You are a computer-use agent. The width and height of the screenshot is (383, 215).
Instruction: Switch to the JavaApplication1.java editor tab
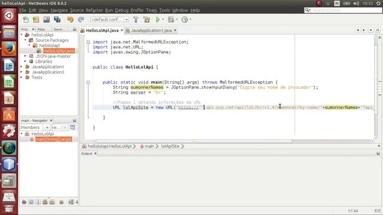coord(151,30)
